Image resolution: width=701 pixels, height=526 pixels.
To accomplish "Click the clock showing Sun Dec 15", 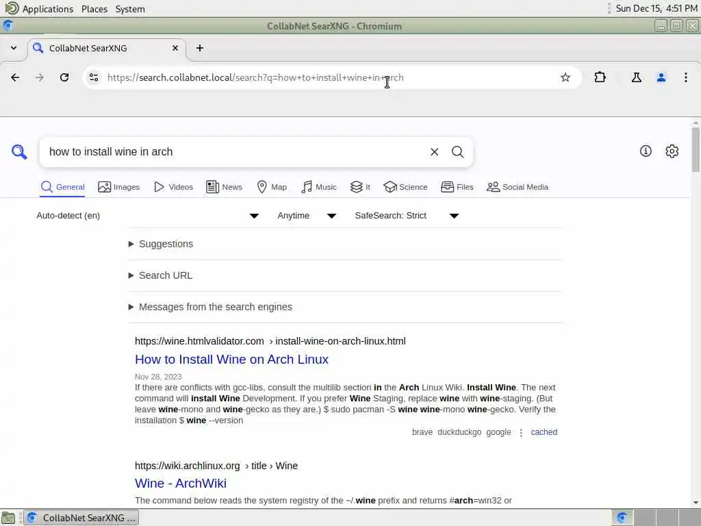I will pyautogui.click(x=657, y=8).
